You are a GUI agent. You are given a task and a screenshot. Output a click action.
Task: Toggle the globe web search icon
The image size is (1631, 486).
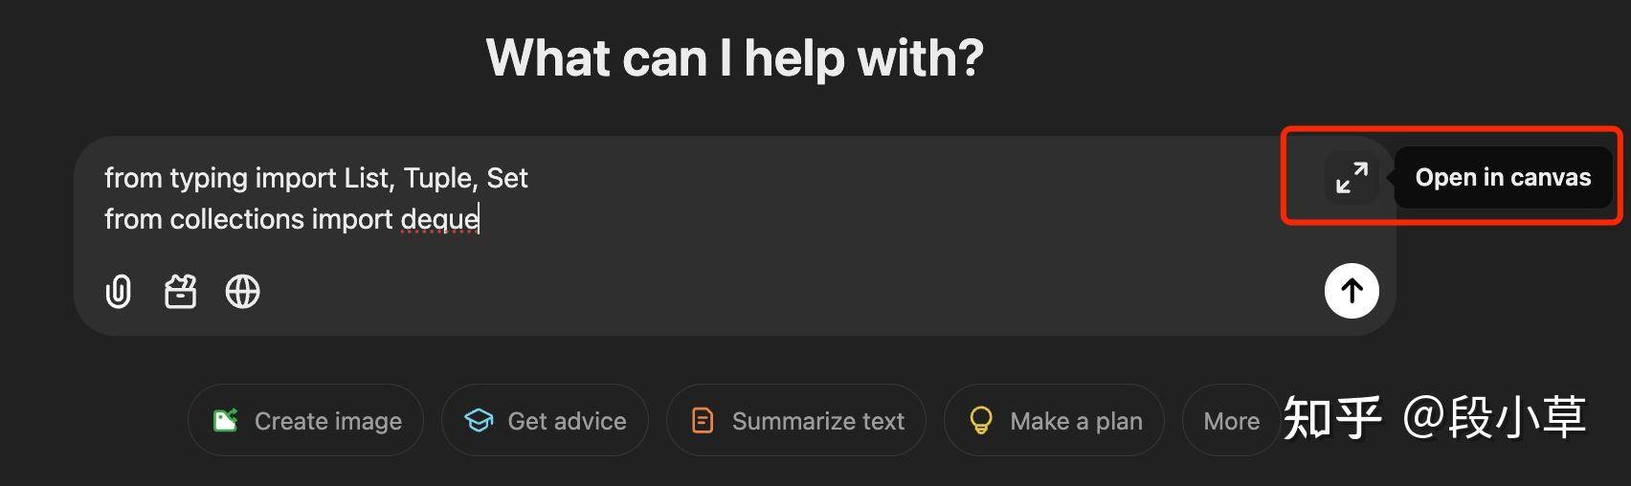[x=242, y=292]
